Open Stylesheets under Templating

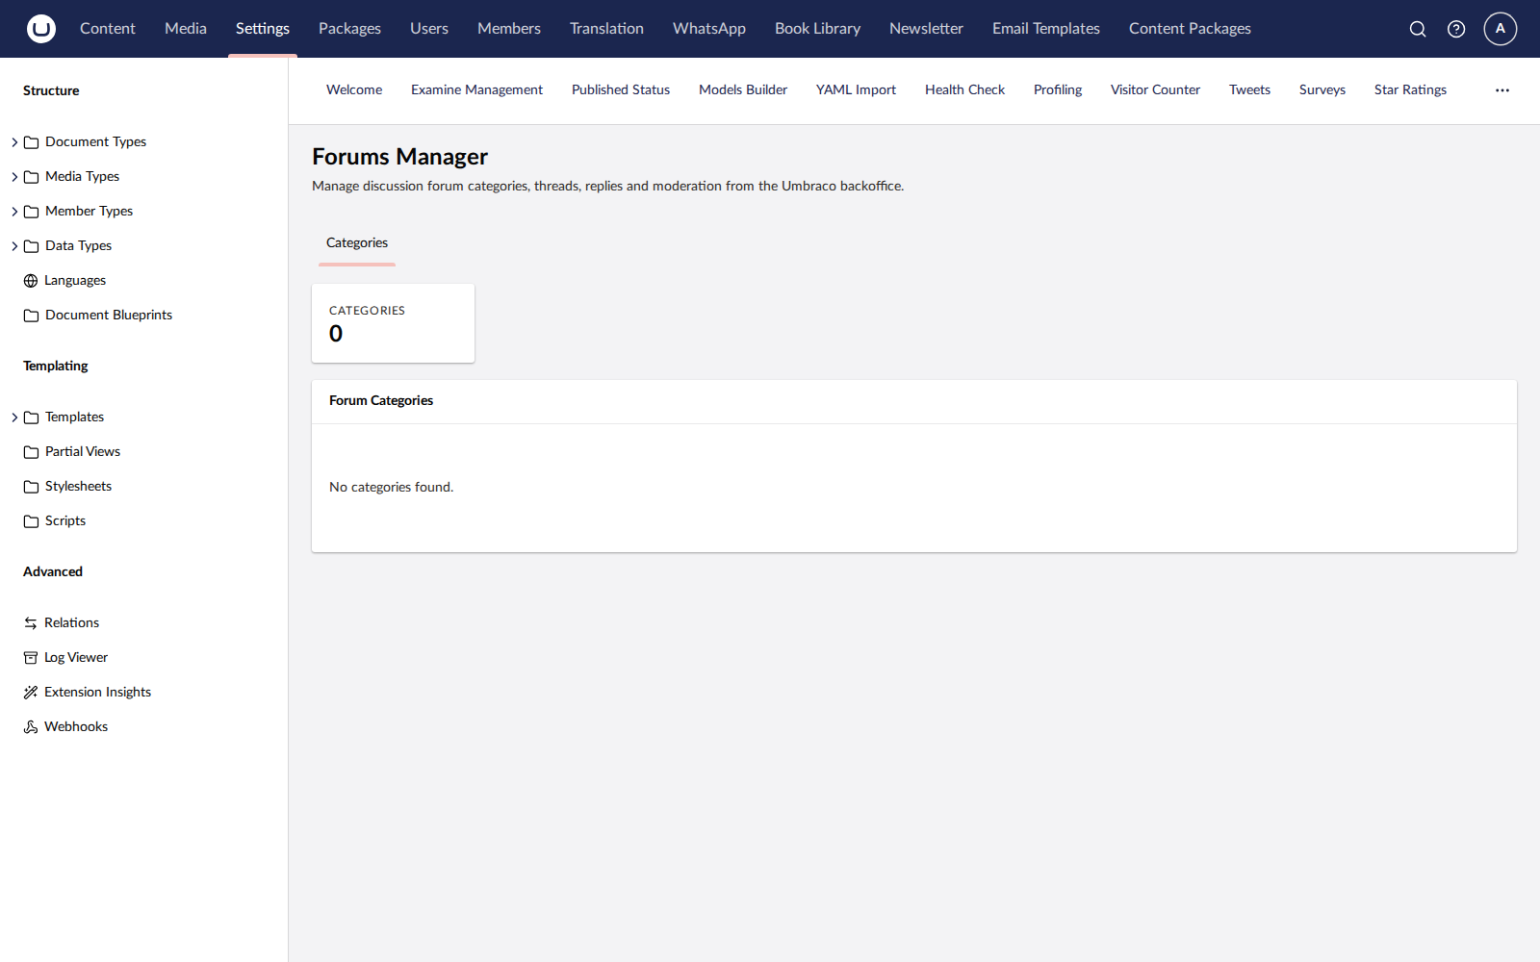(78, 487)
